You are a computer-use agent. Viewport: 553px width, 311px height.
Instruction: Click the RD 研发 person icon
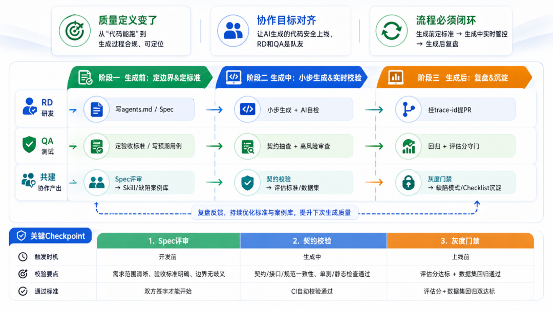pyautogui.click(x=29, y=106)
